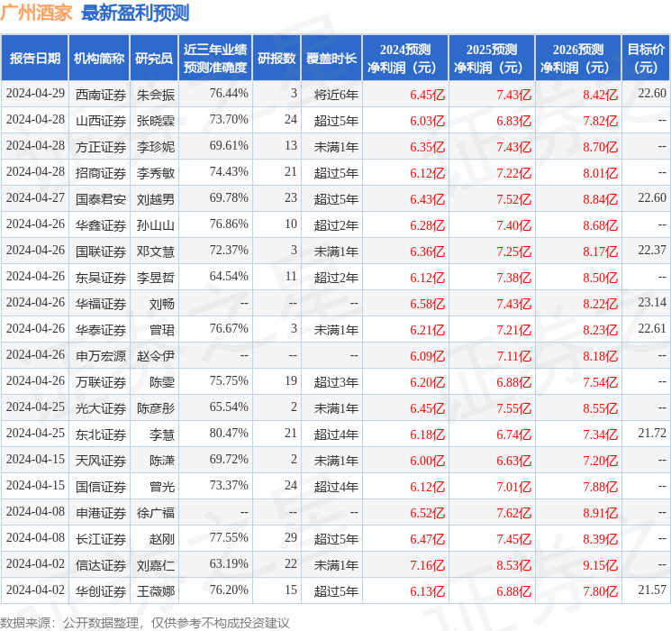Viewport: 671px width, 631px height.
Task: Click 2026 profit forecast 8.91亿
Action: click(x=601, y=513)
